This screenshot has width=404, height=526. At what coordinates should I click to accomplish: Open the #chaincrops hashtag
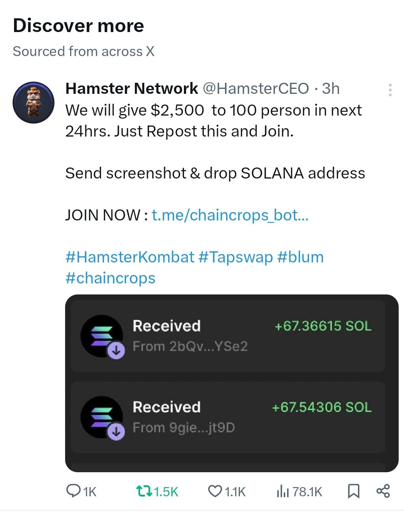tap(110, 278)
